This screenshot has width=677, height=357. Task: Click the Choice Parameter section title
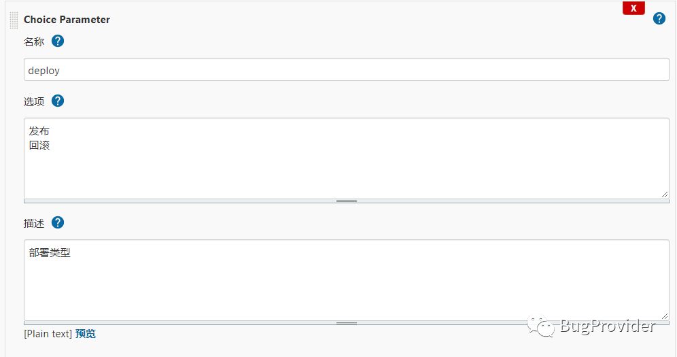(67, 20)
